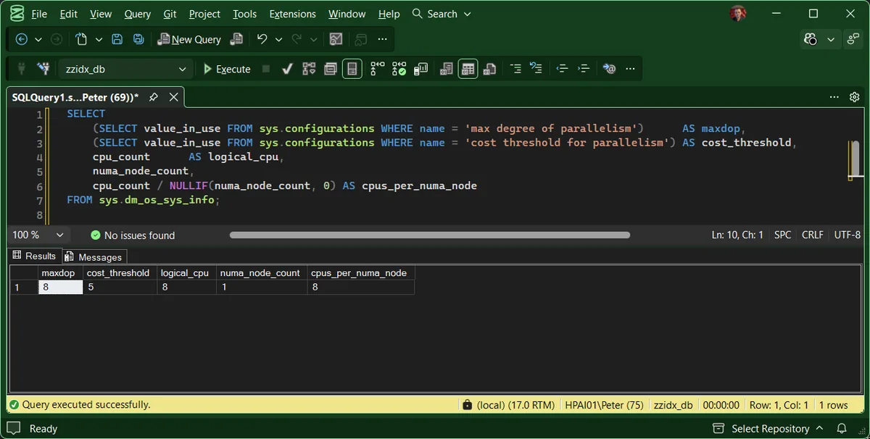870x439 pixels.
Task: Comment out the selected lines
Action: 515,69
